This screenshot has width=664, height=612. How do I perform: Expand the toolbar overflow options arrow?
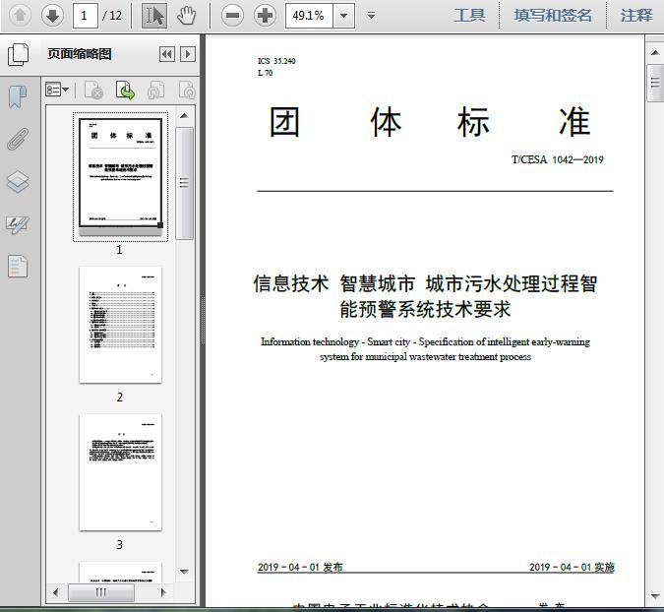(x=371, y=15)
